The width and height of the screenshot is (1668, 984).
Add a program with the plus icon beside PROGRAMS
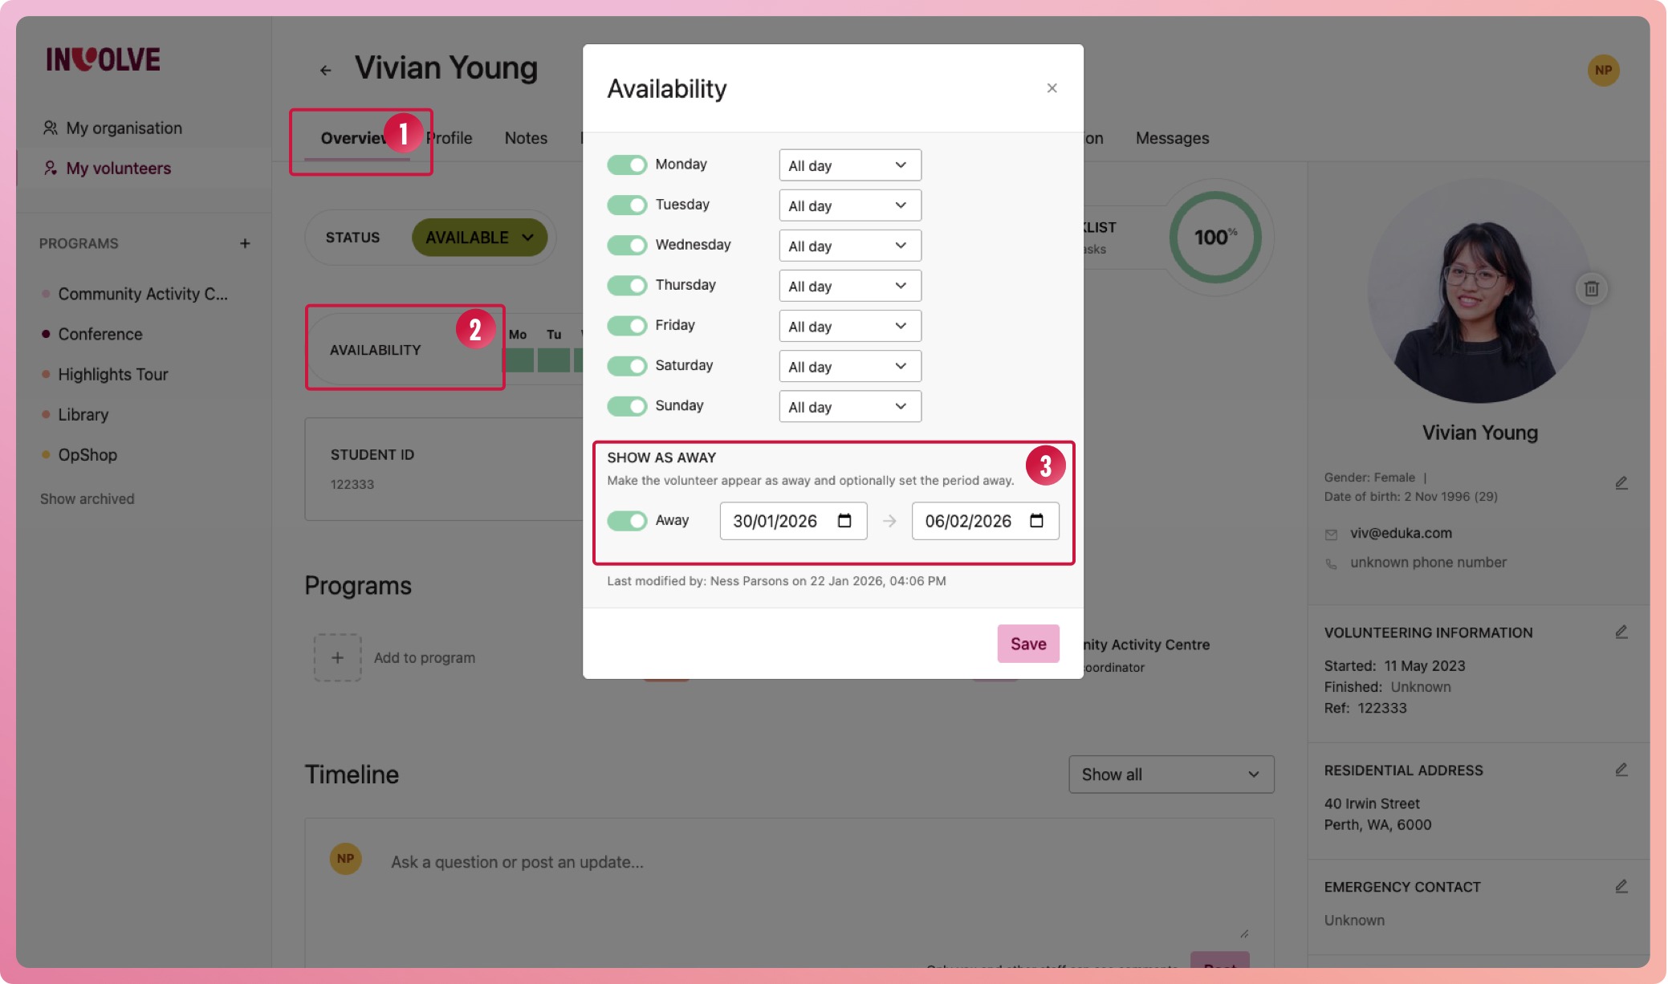pyautogui.click(x=245, y=243)
